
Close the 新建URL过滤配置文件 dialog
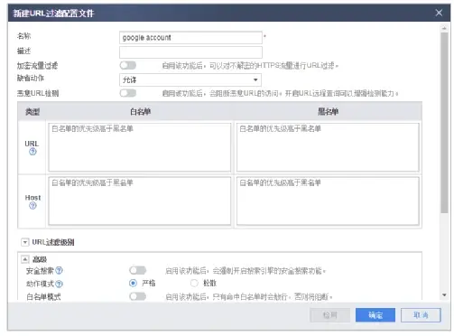click(x=439, y=13)
